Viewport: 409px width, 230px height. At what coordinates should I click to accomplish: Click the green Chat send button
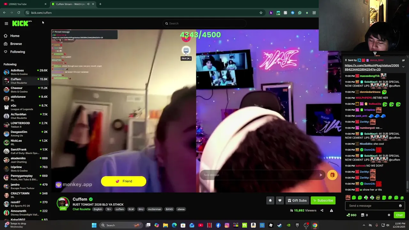coord(399,215)
